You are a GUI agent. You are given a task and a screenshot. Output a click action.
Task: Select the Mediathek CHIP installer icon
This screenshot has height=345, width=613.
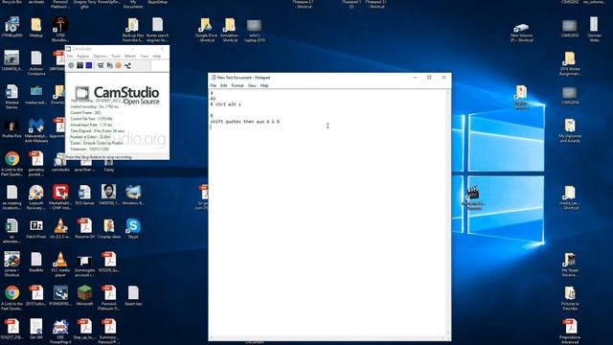(60, 197)
